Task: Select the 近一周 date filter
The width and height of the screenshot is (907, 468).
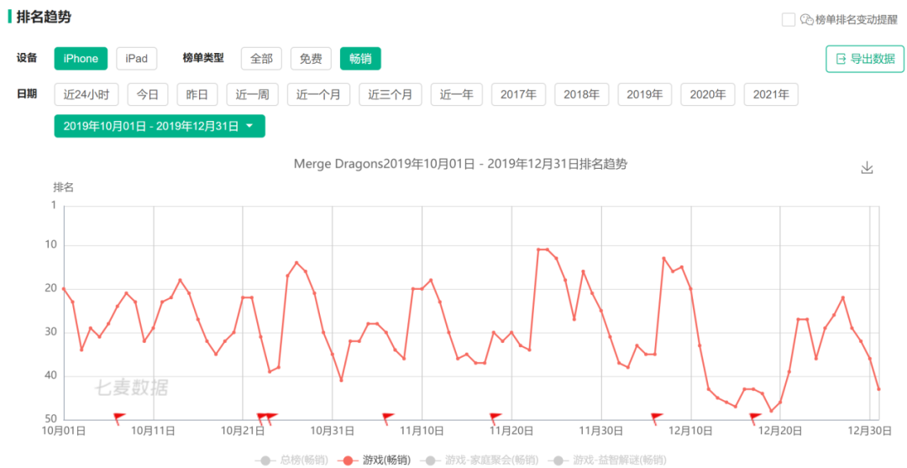Action: pos(252,95)
